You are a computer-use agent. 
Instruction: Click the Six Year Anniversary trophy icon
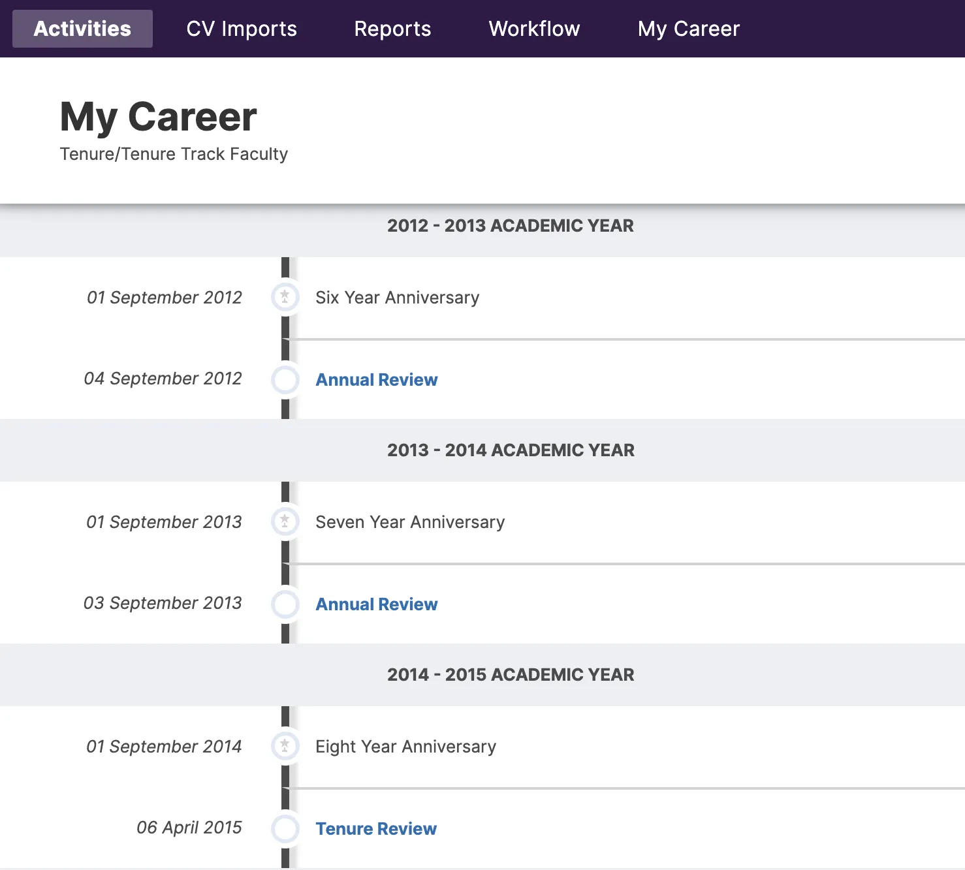click(x=285, y=297)
